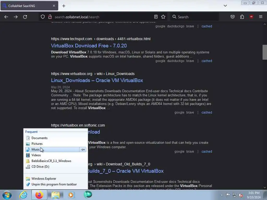Launch Windows Explorer from jump list
This screenshot has width=267, height=200.
pyautogui.click(x=56, y=179)
